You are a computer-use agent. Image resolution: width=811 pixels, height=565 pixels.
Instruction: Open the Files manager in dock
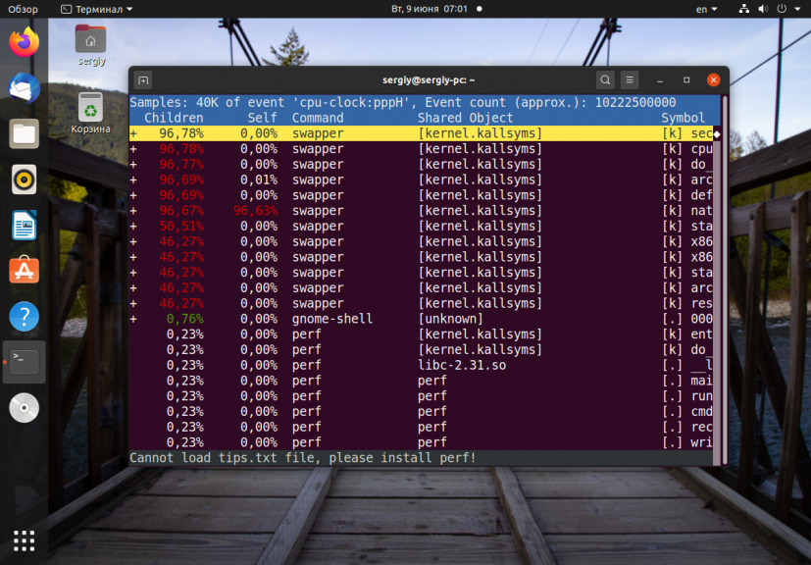pyautogui.click(x=25, y=133)
